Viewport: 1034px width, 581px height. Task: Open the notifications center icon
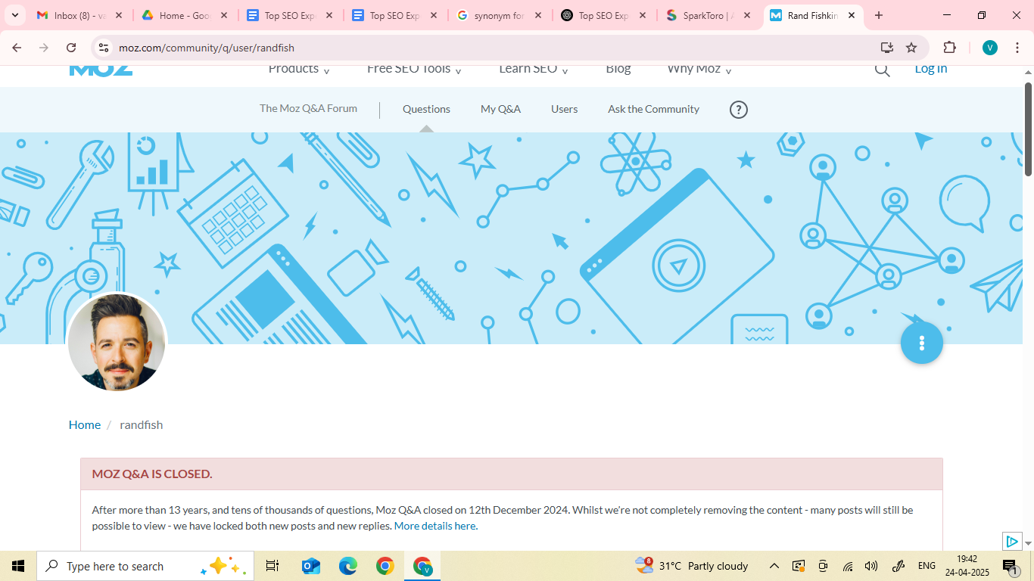pyautogui.click(x=1011, y=566)
